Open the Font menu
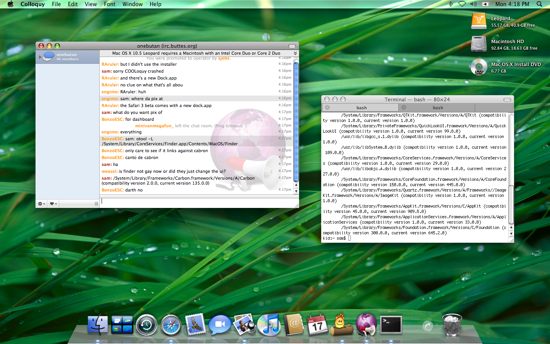The height and width of the screenshot is (344, 550). [110, 4]
